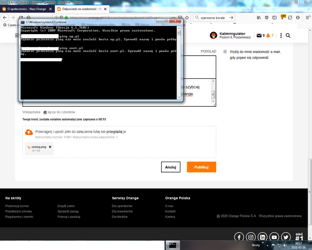Open the YouTube icon in the footer
Image resolution: width=312 pixels, height=250 pixels.
[x=274, y=237]
